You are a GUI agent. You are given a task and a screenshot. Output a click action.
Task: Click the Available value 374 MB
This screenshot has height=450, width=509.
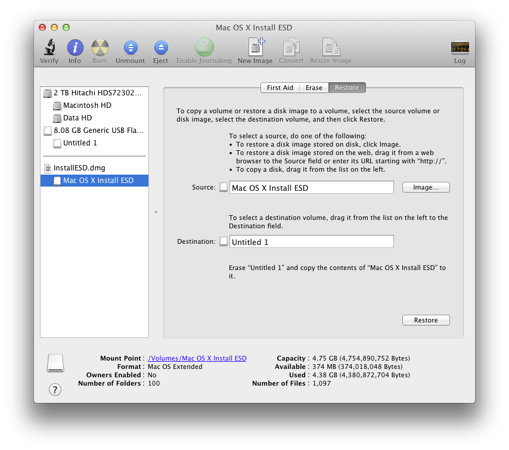(x=358, y=367)
